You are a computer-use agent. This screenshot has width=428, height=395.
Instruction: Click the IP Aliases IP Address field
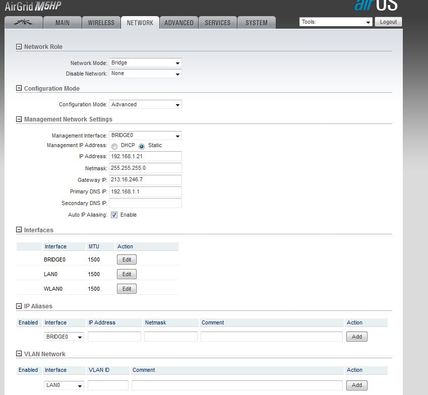(114, 337)
